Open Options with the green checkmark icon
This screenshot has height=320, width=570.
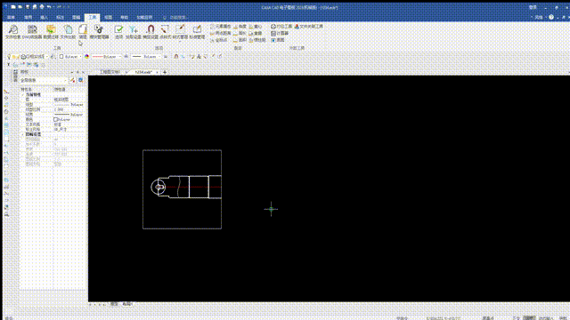pos(118,32)
